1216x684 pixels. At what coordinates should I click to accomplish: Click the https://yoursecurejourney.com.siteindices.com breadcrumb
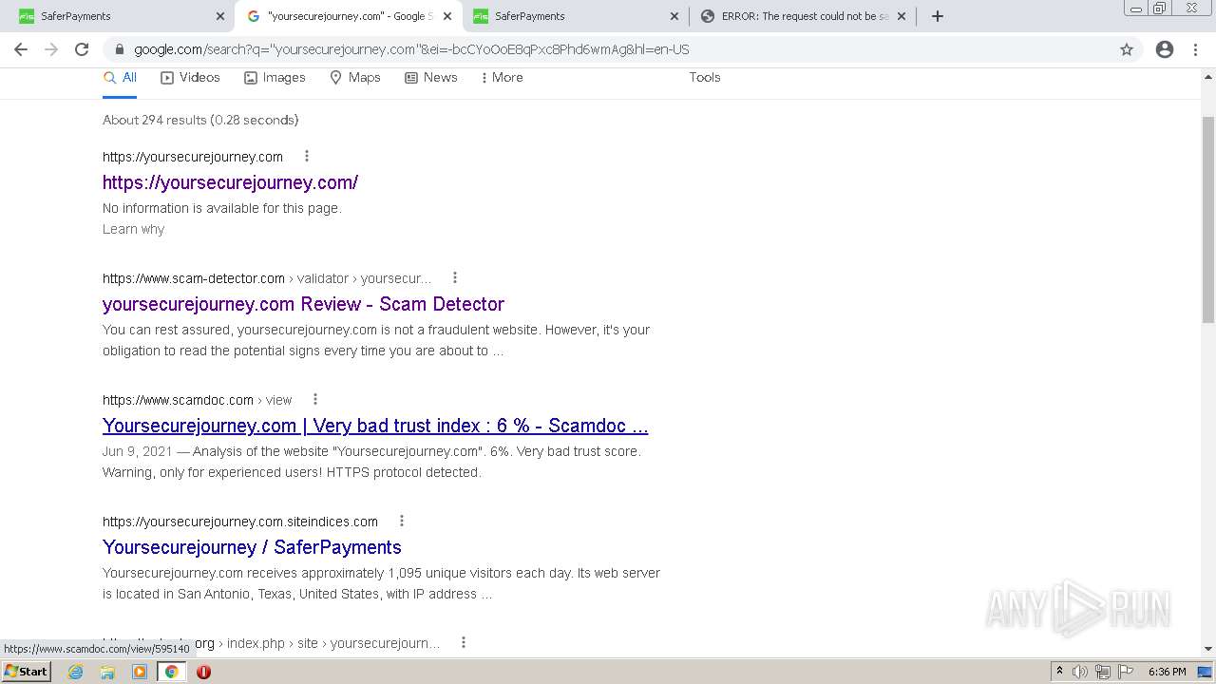coord(240,522)
